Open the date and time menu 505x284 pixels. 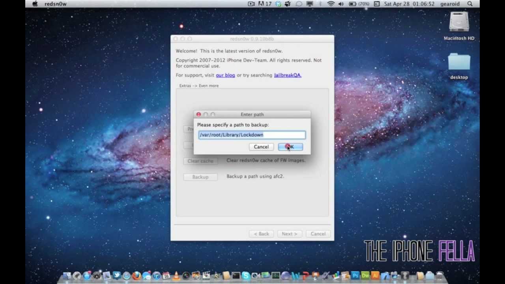click(409, 4)
